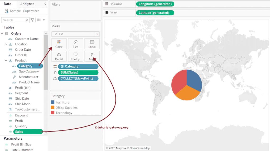The image size is (270, 151).
Task: Select the Category field in data pane
Action: [x=30, y=66]
